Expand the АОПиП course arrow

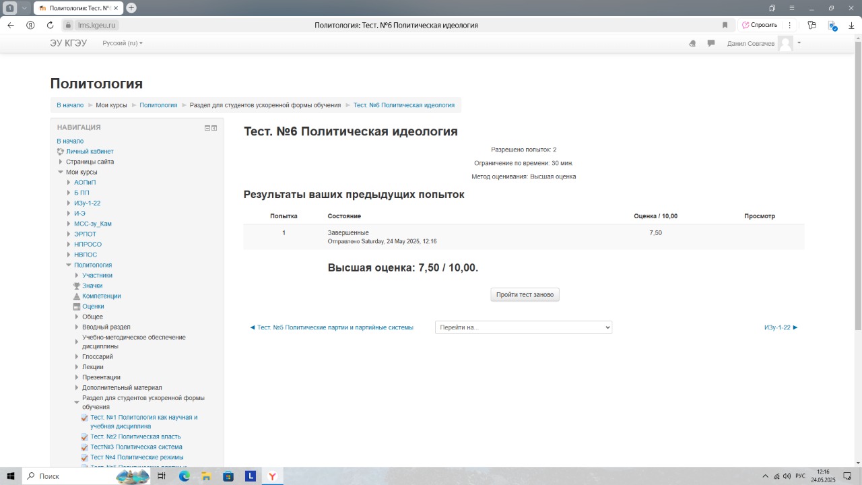[x=69, y=183]
